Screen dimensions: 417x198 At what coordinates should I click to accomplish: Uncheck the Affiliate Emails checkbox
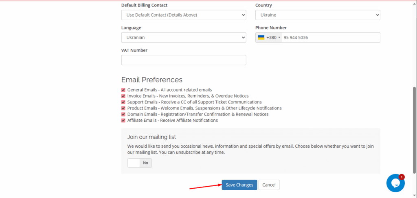123,121
